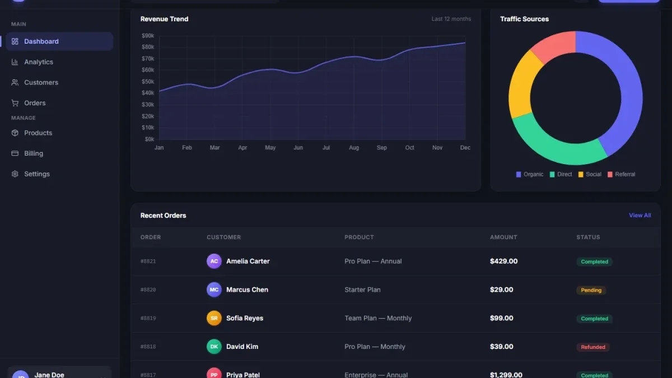Open the Settings page
672x378 pixels.
59,174
